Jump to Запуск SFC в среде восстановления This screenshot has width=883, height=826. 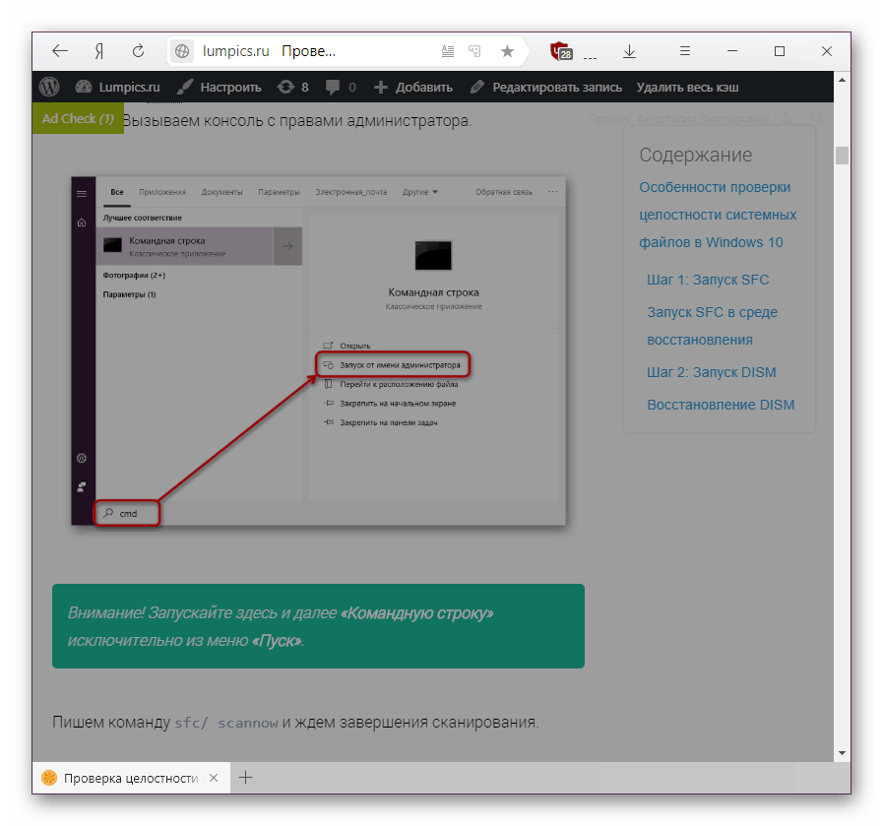click(x=712, y=326)
